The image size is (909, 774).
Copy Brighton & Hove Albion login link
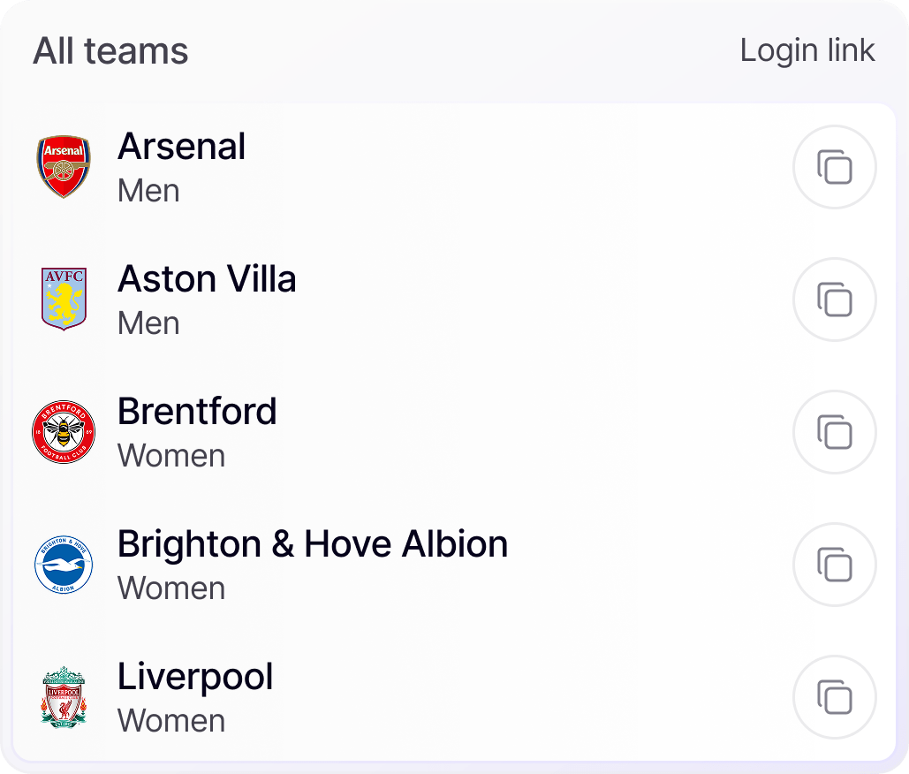[x=835, y=565]
